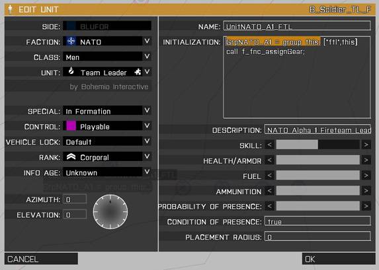Open the Vehicle Lock dropdown
This screenshot has width=379, height=270.
[147, 141]
